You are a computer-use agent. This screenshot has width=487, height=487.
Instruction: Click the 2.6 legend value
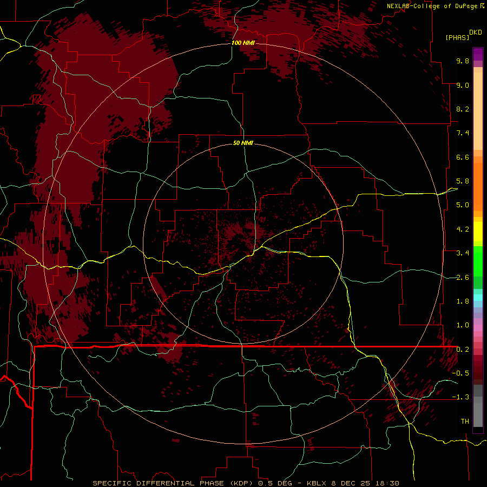[463, 278]
